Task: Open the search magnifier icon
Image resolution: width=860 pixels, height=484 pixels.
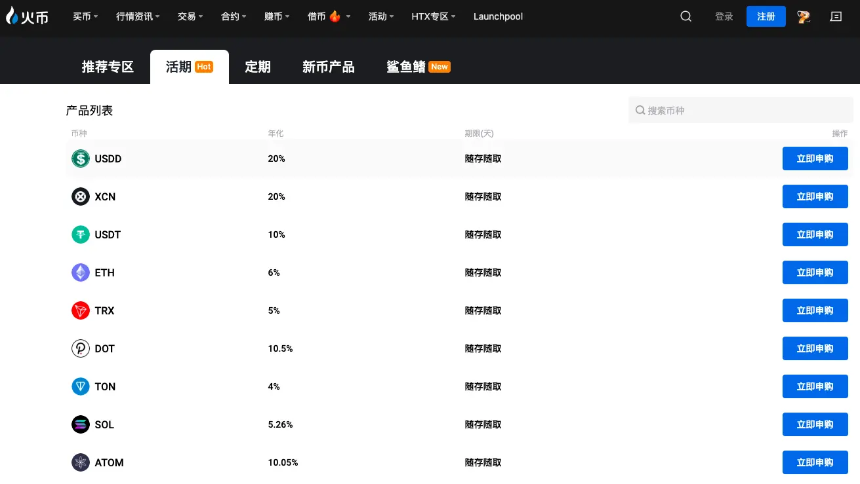Action: 686,16
